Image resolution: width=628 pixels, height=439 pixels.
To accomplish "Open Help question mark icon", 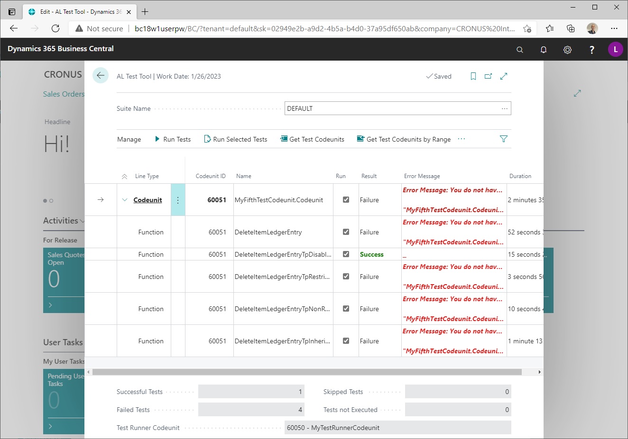I will point(591,49).
